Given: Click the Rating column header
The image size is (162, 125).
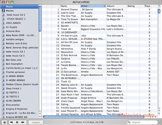Looking at the screenshot, I should 133,6.
